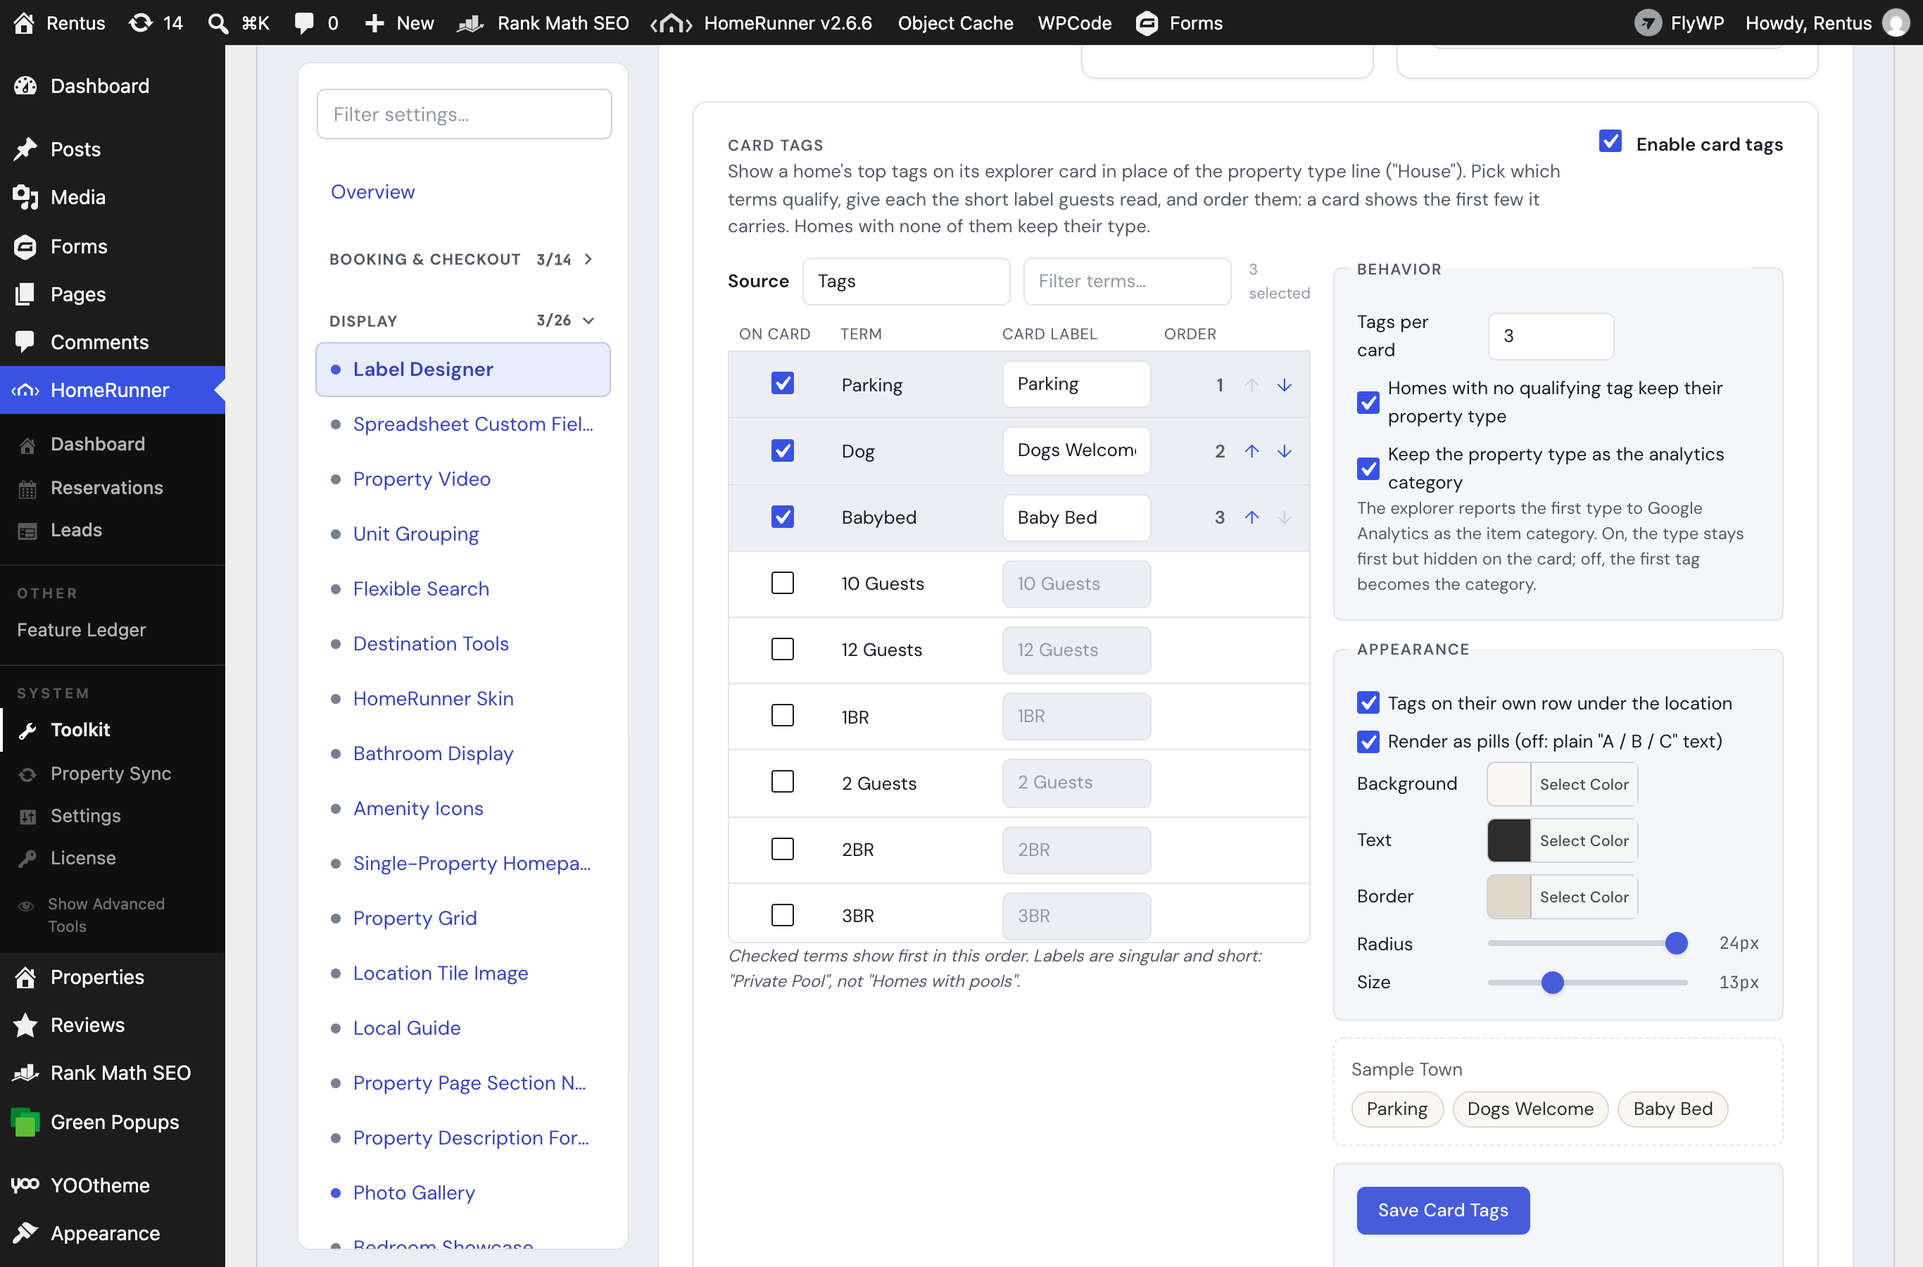Adjust the Size slider handle
1923x1267 pixels.
[1552, 983]
